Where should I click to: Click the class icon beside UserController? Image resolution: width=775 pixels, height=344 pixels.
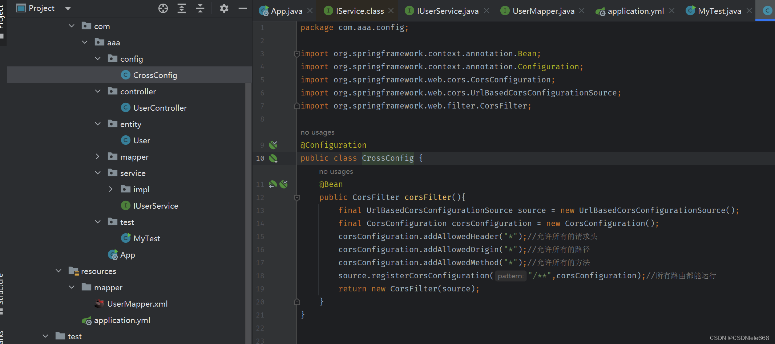126,107
